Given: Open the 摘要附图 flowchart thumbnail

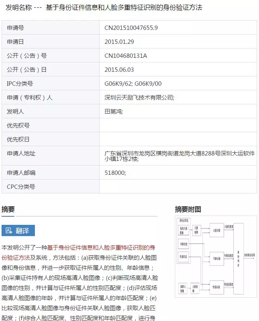Looking at the screenshot, I should [x=216, y=257].
